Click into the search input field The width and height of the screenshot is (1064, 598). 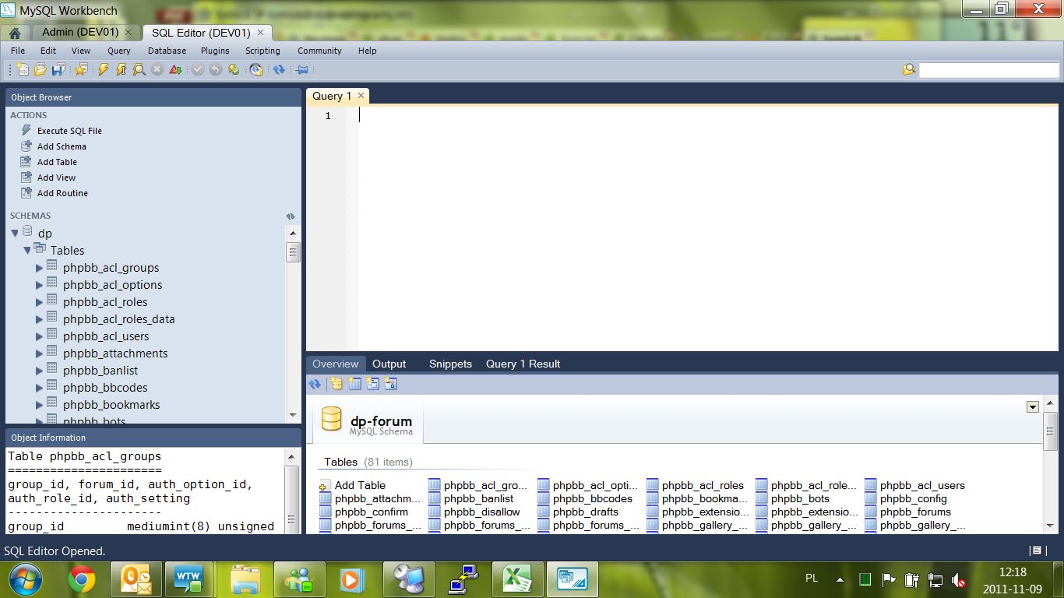[x=989, y=70]
